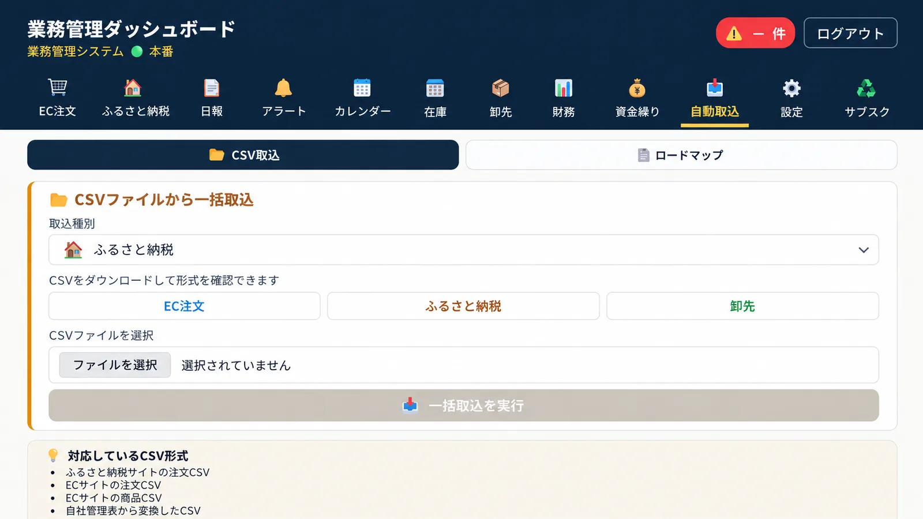Image resolution: width=923 pixels, height=519 pixels.
Task: Click the green 本番 status indicator dot
Action: pos(137,51)
